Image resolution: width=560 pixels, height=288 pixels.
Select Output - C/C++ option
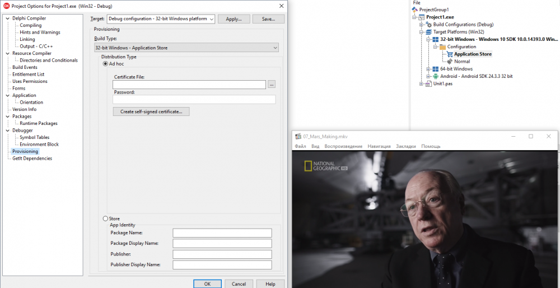point(35,47)
